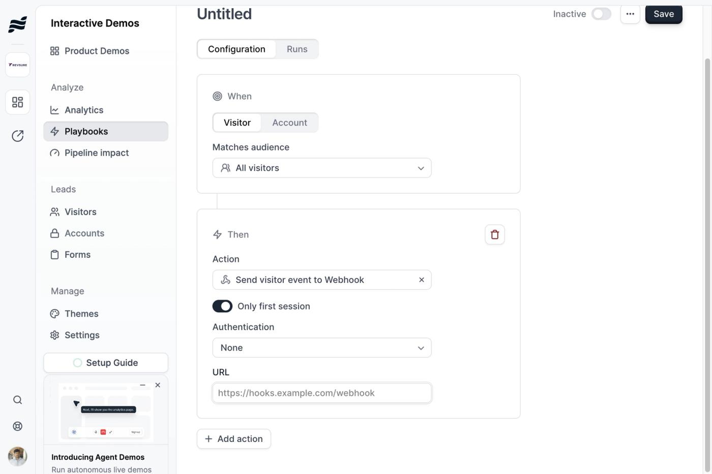Open Pipeline impact in the sidebar
This screenshot has height=474, width=712.
(x=106, y=153)
